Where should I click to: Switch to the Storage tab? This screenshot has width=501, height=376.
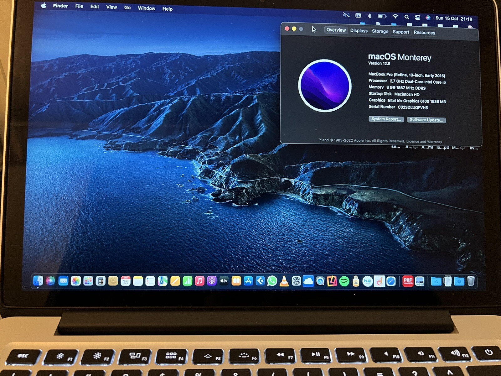(x=380, y=31)
